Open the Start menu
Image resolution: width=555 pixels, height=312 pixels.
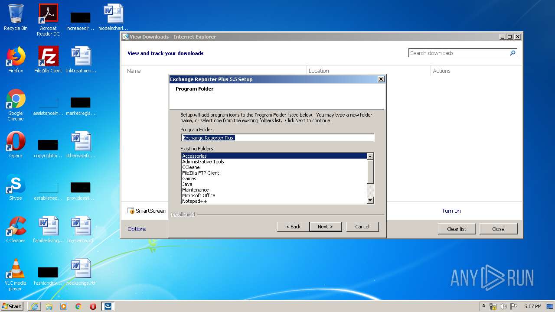12,306
